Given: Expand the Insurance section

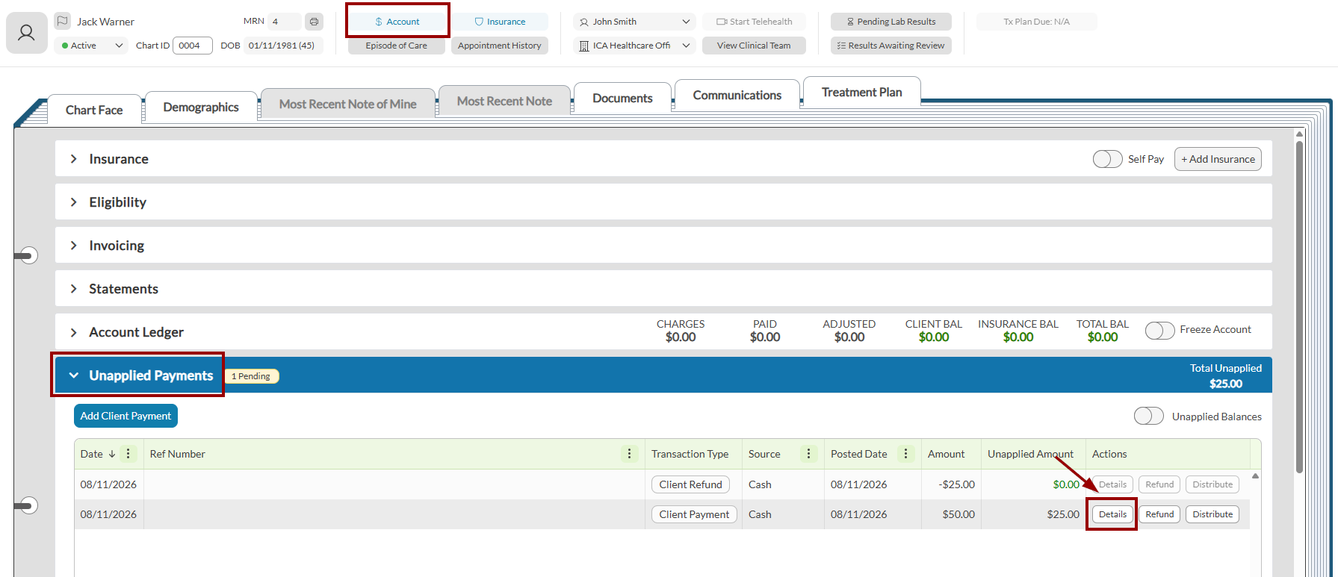Looking at the screenshot, I should coord(73,159).
